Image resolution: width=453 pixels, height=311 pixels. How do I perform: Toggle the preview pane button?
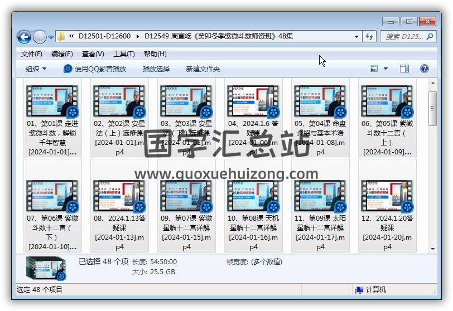404,69
